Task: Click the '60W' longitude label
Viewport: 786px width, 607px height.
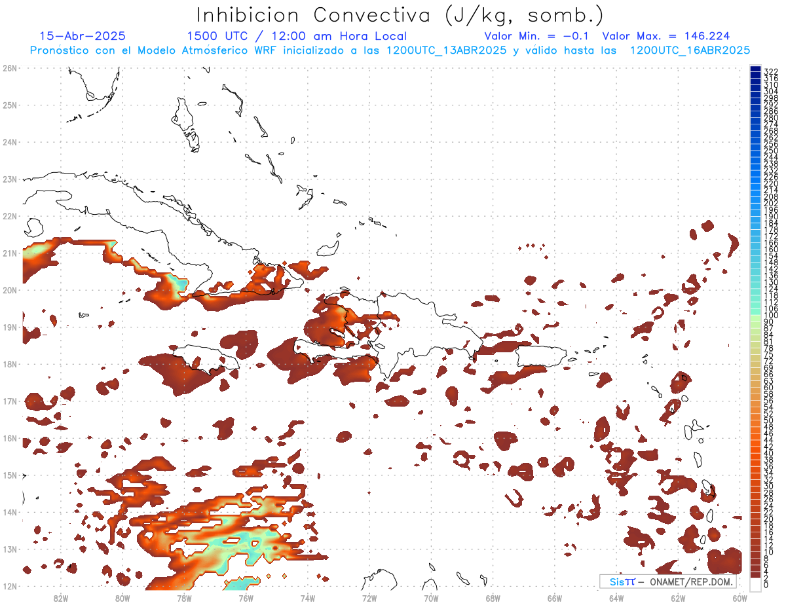Action: [x=740, y=598]
